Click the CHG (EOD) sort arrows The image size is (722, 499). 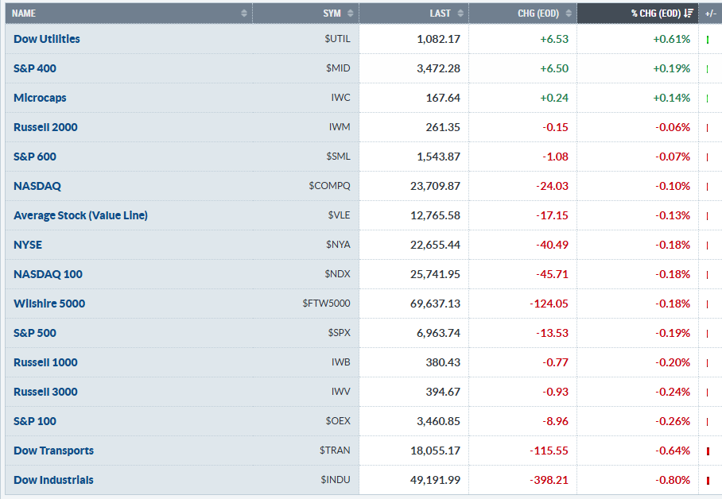(x=568, y=14)
